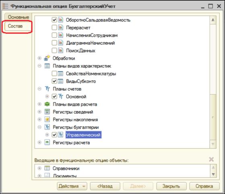225x194 pixels.
Task: Tick the ПоискДанных checkbox
Action: point(54,50)
